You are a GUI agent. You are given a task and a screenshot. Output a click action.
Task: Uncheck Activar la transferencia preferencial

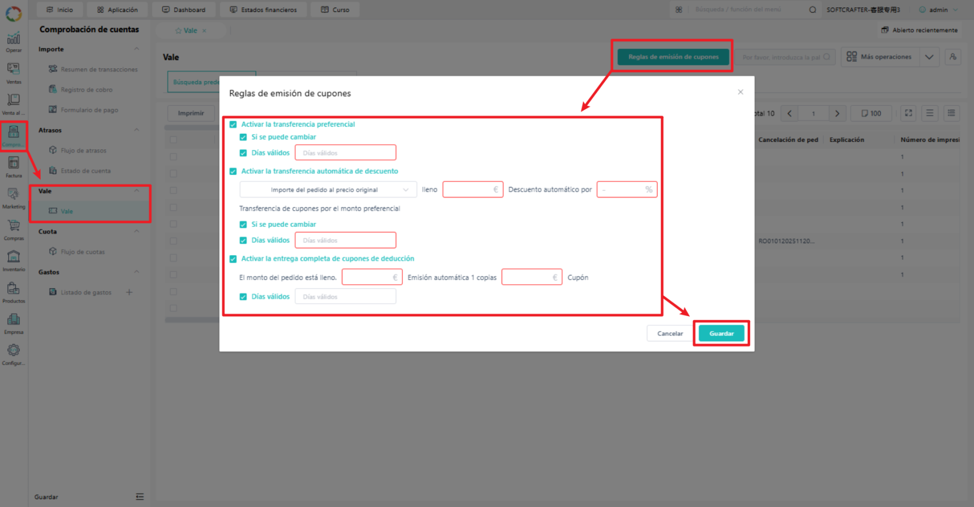(233, 124)
